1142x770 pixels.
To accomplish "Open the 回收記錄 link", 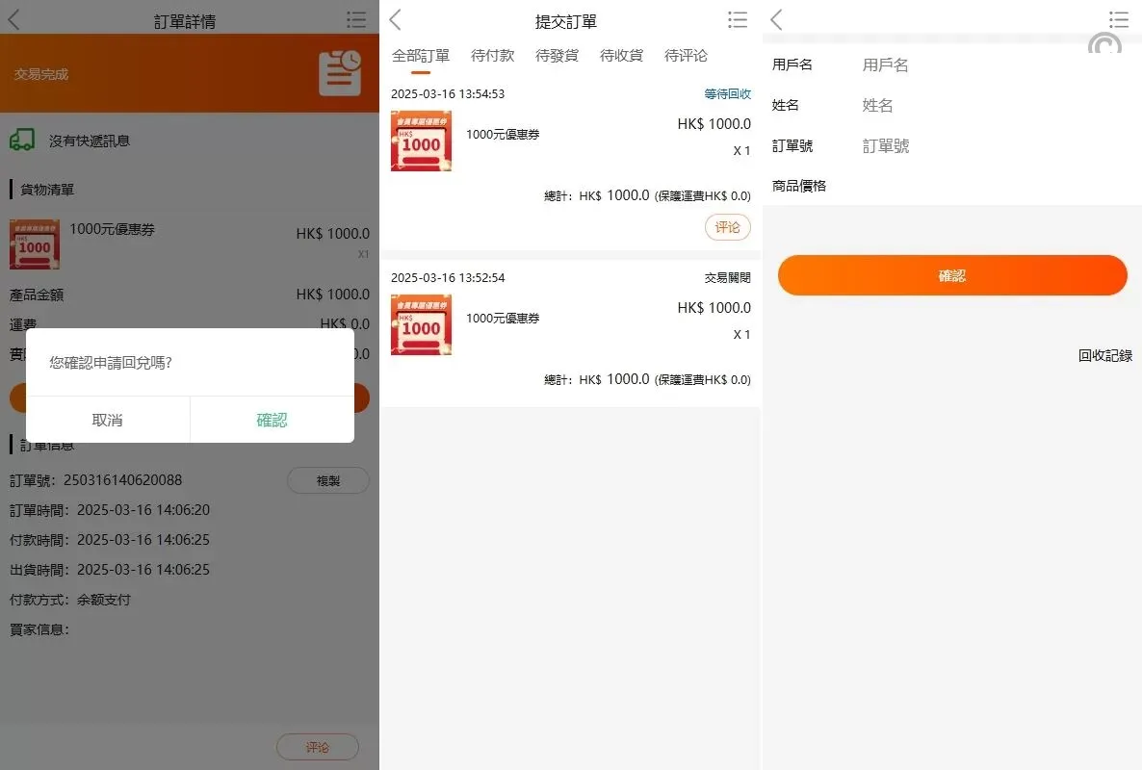I will pyautogui.click(x=1104, y=355).
